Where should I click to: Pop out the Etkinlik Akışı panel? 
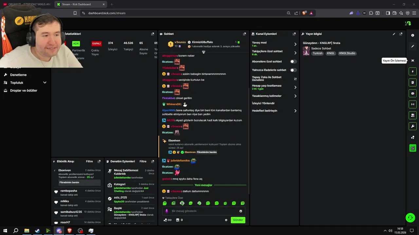tap(99, 161)
